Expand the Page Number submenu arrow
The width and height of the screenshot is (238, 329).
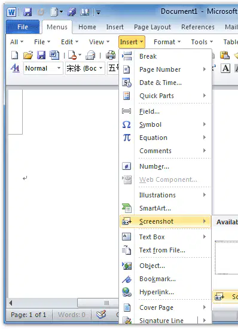(x=205, y=69)
